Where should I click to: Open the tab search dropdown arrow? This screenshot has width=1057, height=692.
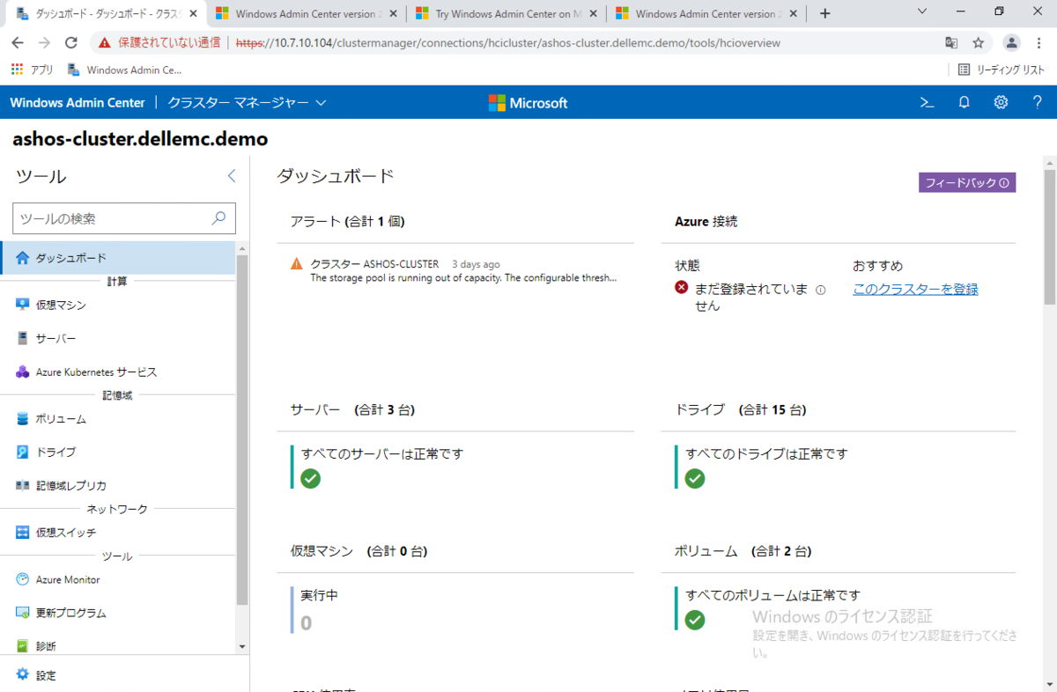point(922,11)
